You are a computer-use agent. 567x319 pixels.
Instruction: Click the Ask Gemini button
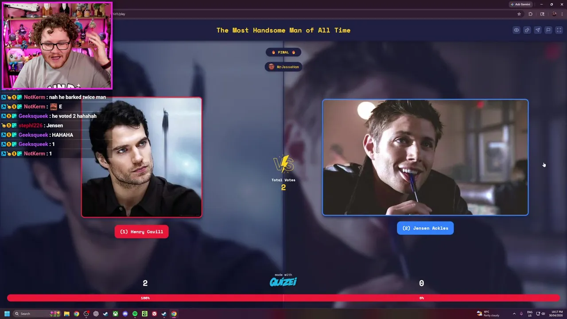coord(520,4)
